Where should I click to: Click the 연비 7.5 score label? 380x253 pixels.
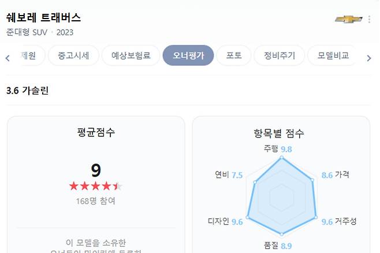point(228,175)
